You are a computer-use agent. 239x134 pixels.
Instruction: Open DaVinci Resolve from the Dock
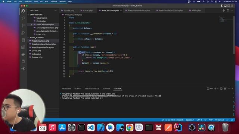pos(202,127)
